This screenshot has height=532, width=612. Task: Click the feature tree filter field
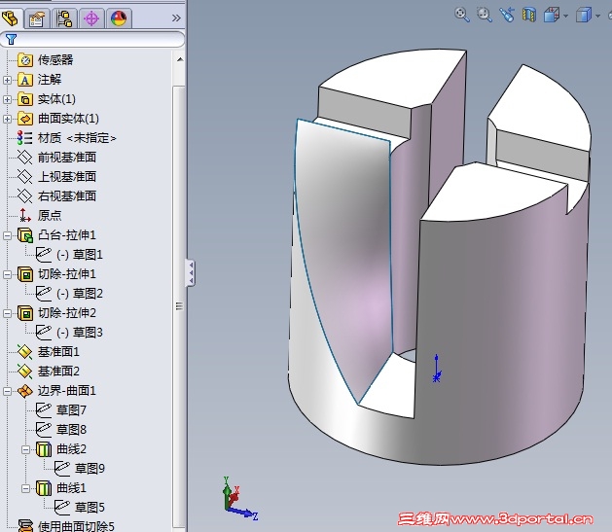[x=92, y=40]
